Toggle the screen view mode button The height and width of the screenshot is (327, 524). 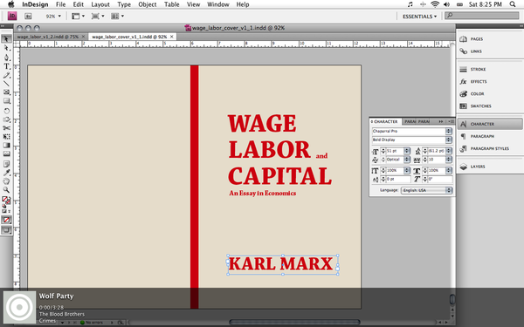6,230
